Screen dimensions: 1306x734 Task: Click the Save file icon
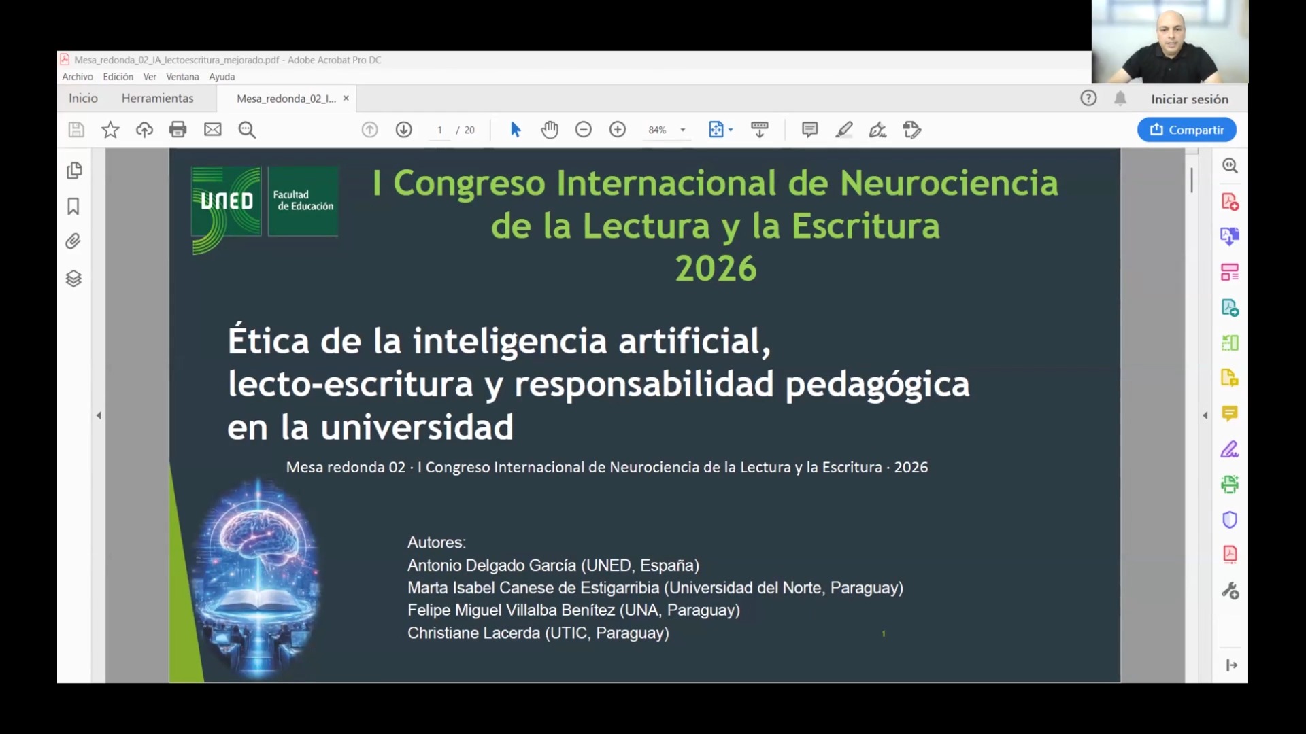tap(76, 130)
